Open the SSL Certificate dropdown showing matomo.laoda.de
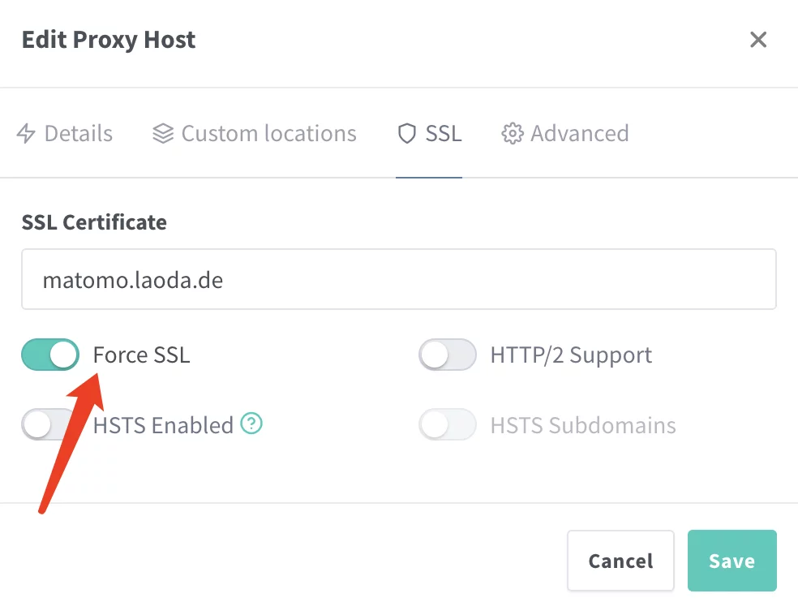 398,280
